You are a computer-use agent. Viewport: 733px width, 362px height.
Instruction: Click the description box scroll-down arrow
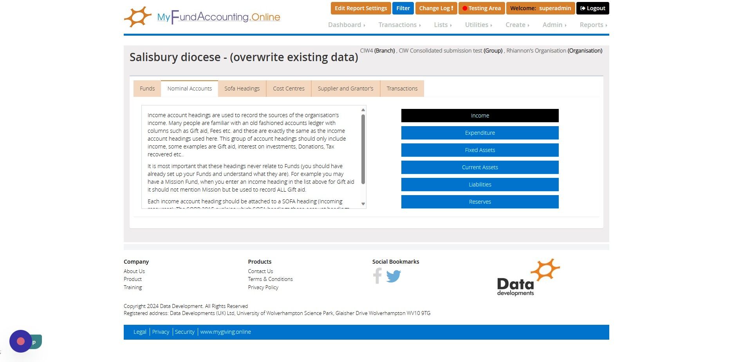(363, 204)
